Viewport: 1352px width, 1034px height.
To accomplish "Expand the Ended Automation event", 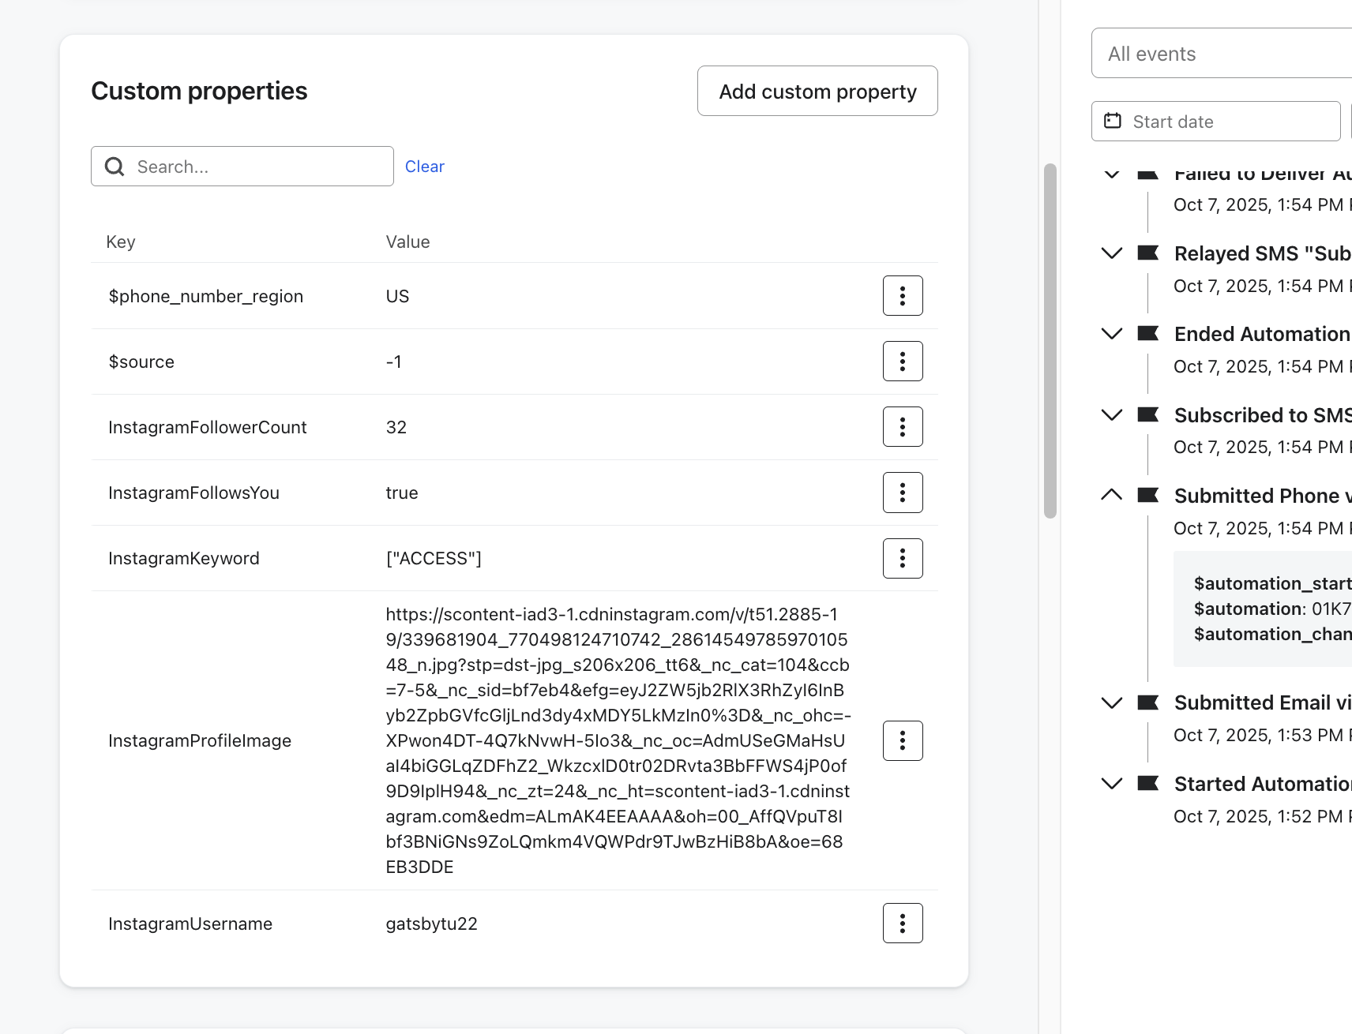I will click(1111, 334).
